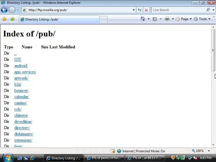Open the chimera/ directory link

(x=21, y=115)
